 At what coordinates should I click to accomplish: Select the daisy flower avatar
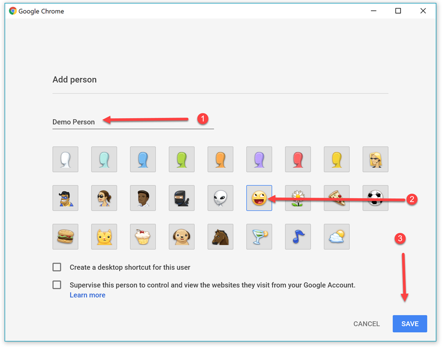pyautogui.click(x=298, y=198)
